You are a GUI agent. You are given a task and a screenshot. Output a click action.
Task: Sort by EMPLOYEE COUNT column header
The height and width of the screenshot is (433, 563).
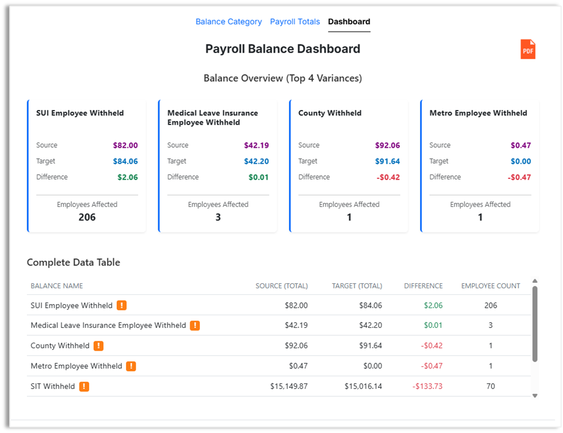(490, 285)
